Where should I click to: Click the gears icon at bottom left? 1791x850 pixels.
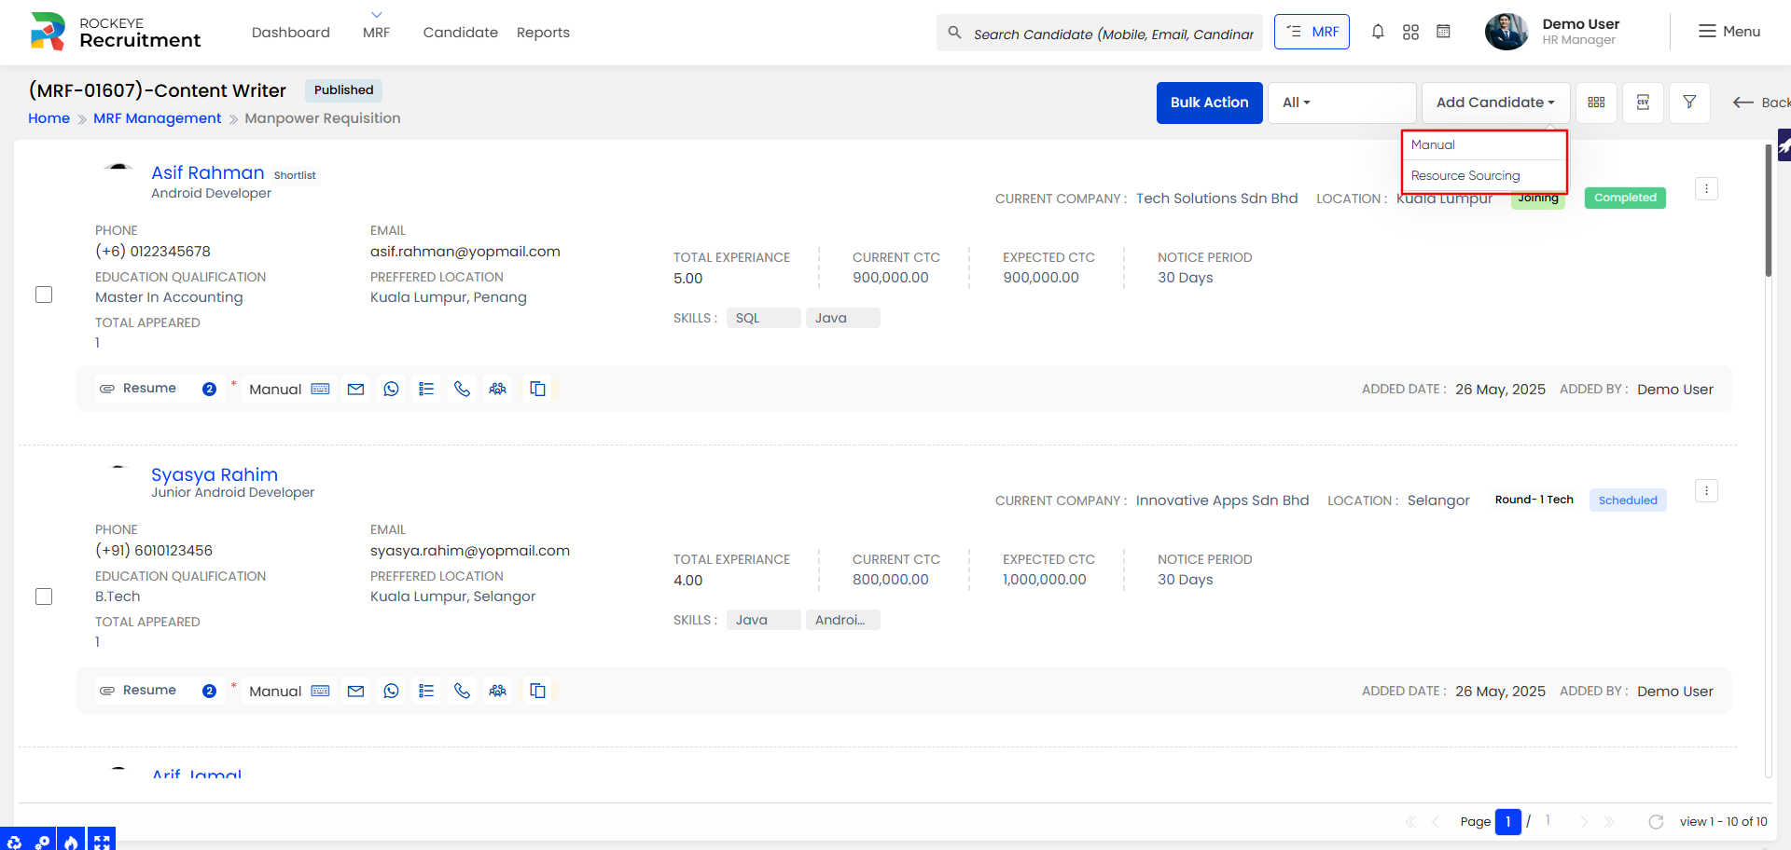click(42, 842)
